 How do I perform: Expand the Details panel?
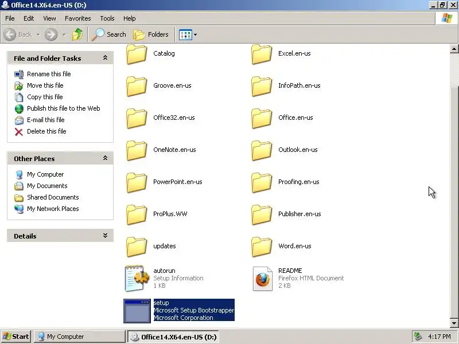coord(105,236)
